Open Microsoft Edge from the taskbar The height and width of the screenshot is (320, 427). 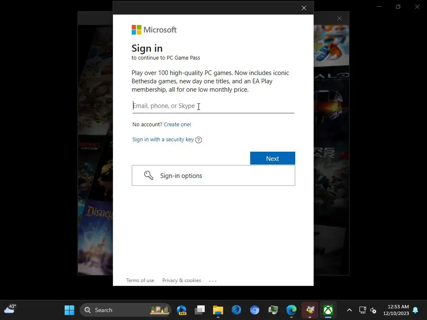[x=291, y=310]
